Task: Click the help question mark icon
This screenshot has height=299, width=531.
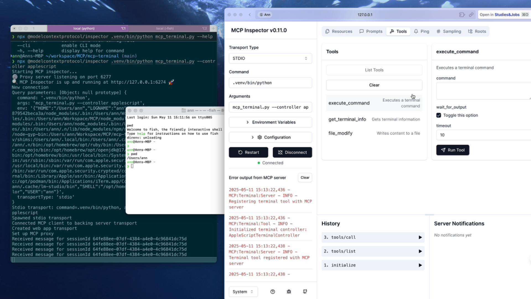Action: pyautogui.click(x=272, y=292)
